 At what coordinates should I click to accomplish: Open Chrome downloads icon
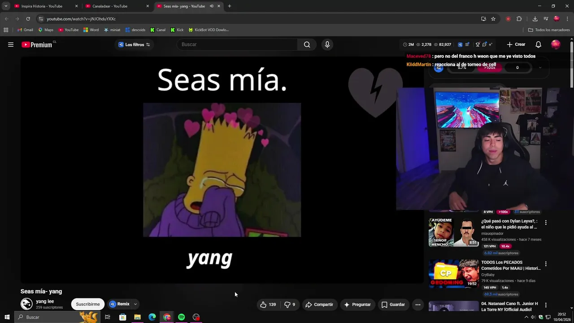(x=535, y=19)
